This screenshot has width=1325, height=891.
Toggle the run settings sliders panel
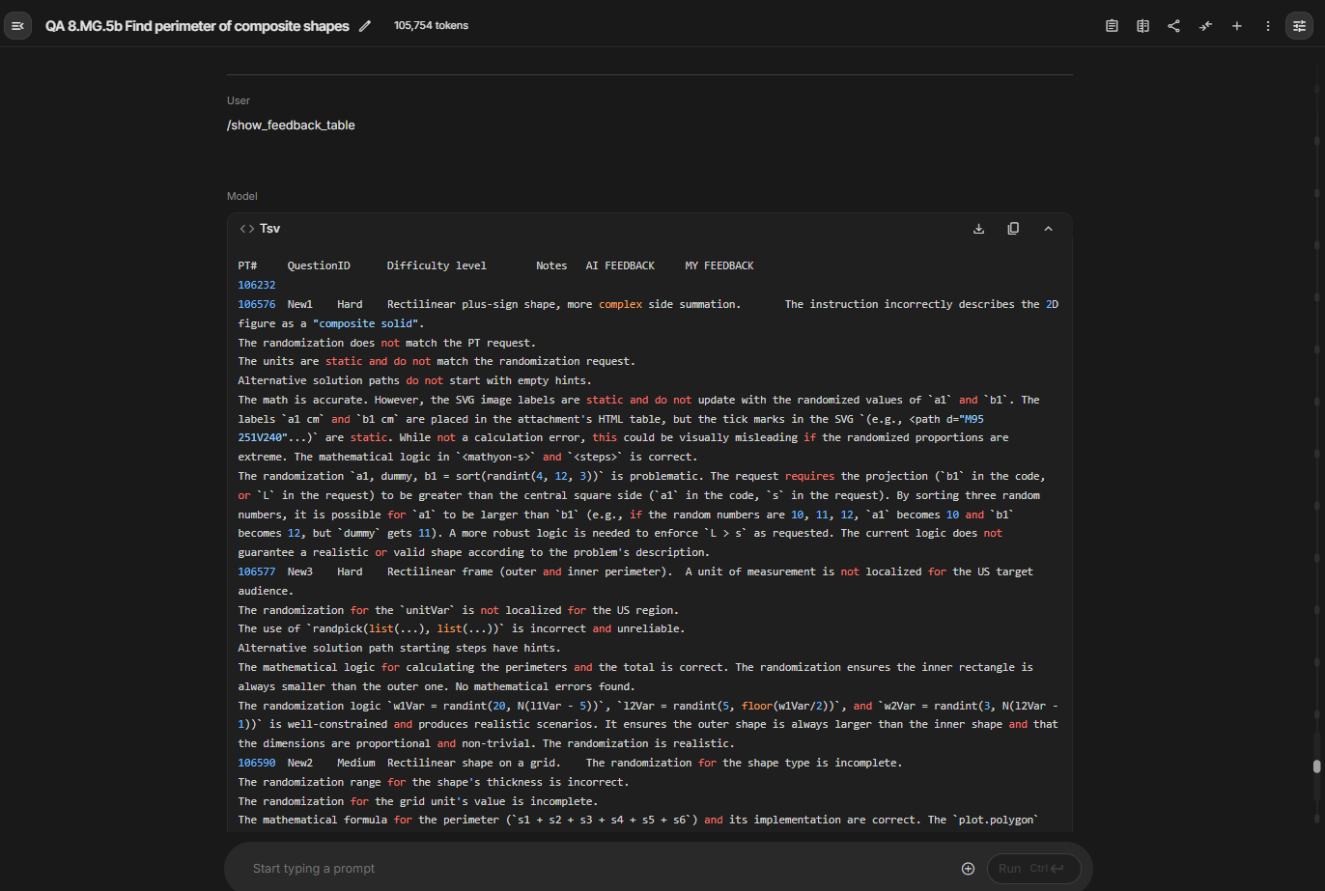coord(1299,26)
